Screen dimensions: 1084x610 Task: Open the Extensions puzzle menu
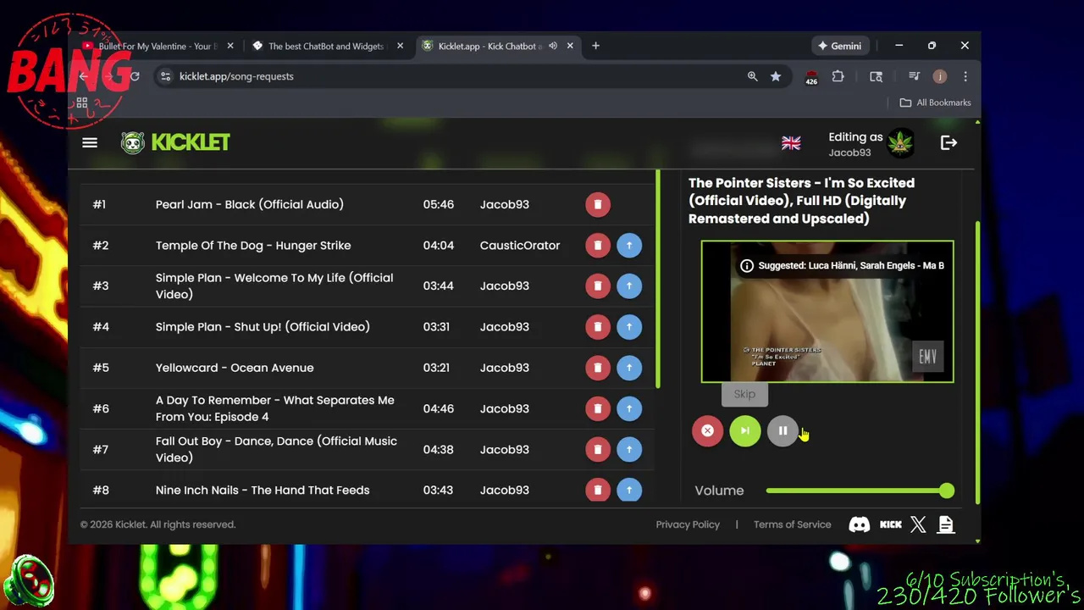tap(838, 76)
